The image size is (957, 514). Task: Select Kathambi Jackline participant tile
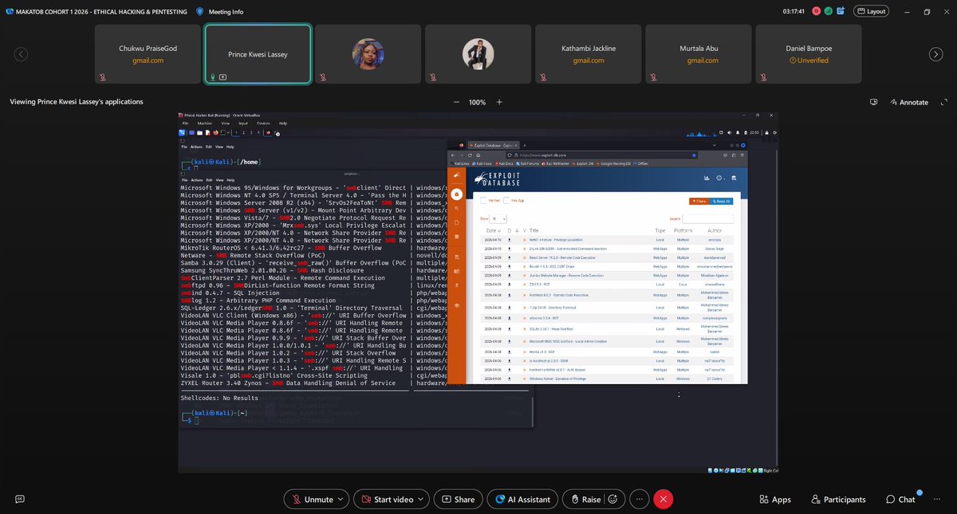[x=588, y=54]
